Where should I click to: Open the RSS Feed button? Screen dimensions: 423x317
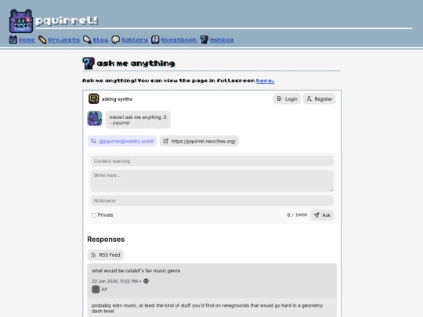106,255
